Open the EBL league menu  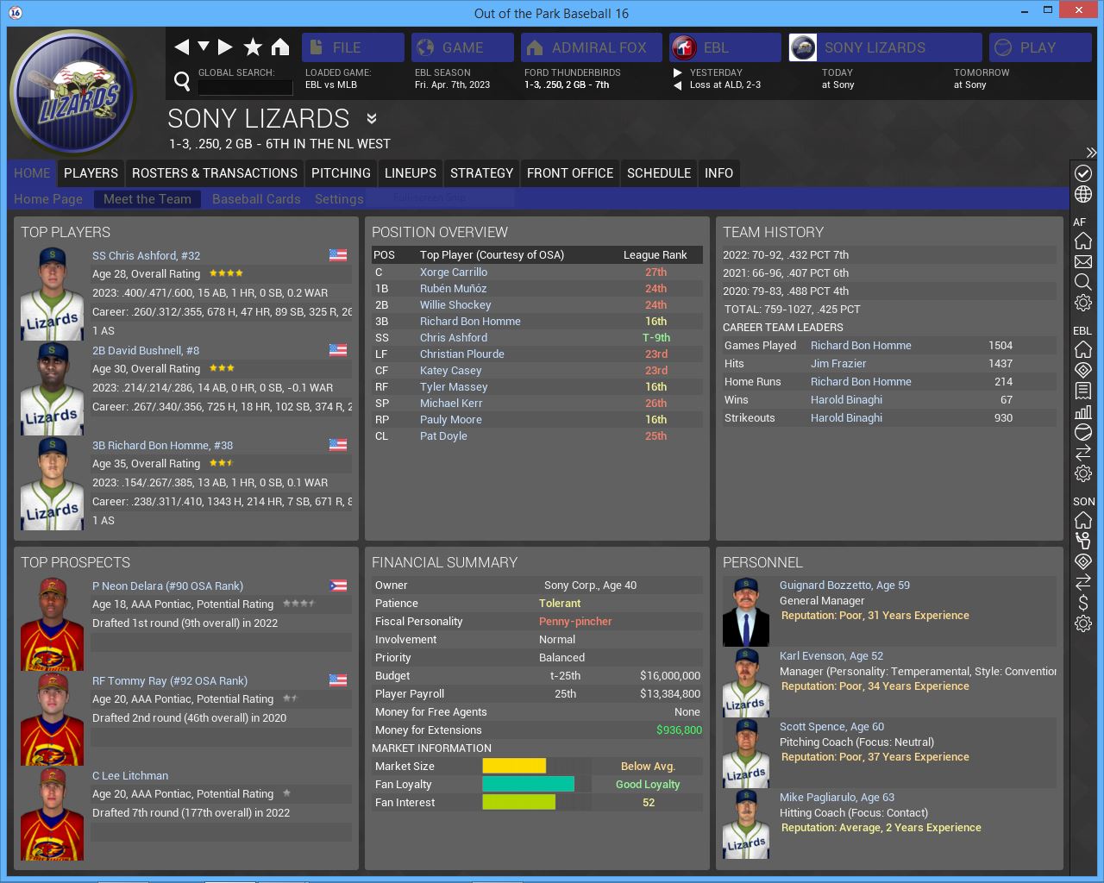725,47
